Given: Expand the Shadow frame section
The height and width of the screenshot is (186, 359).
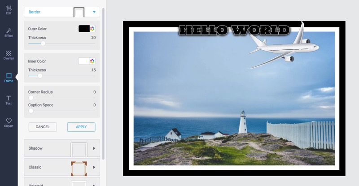Looking at the screenshot, I should 94,148.
